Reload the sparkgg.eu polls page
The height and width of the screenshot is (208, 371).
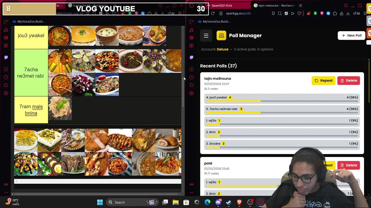pyautogui.click(x=213, y=13)
